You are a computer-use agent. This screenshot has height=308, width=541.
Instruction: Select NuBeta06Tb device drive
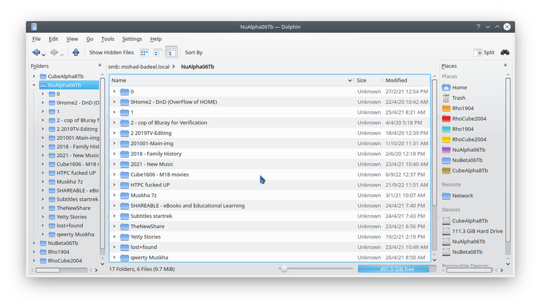coord(463,252)
